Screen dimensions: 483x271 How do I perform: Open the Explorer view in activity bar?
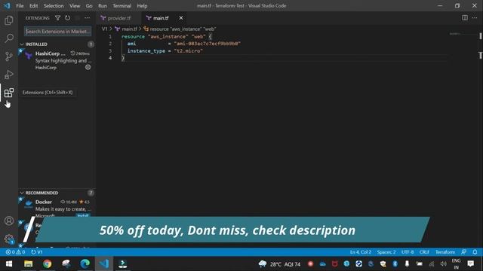click(x=9, y=20)
